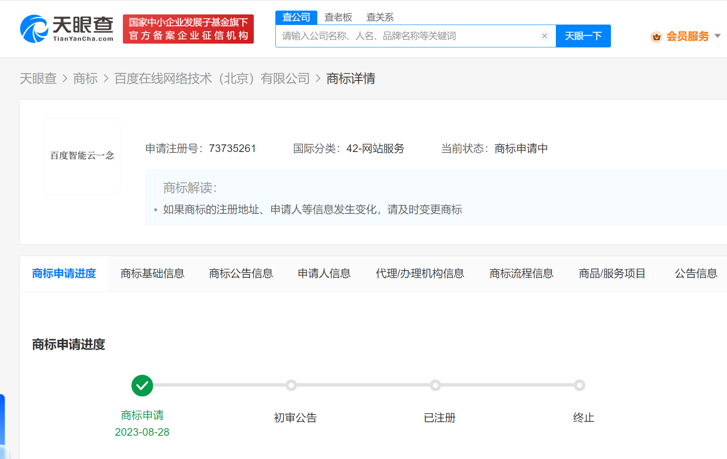Switch to the 商标流程信息 tab
The height and width of the screenshot is (459, 727).
pos(522,274)
